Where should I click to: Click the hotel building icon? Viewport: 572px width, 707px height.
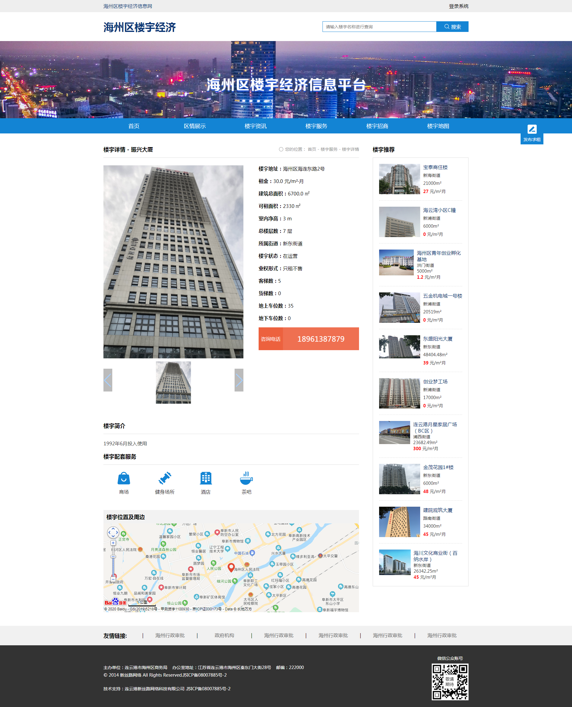[206, 478]
